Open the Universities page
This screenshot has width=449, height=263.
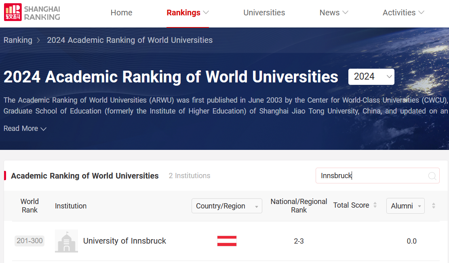tap(264, 13)
